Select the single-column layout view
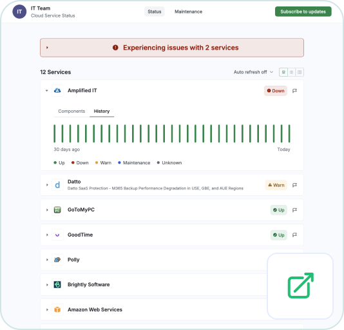Viewport: 344px width, 330px height. click(x=283, y=72)
